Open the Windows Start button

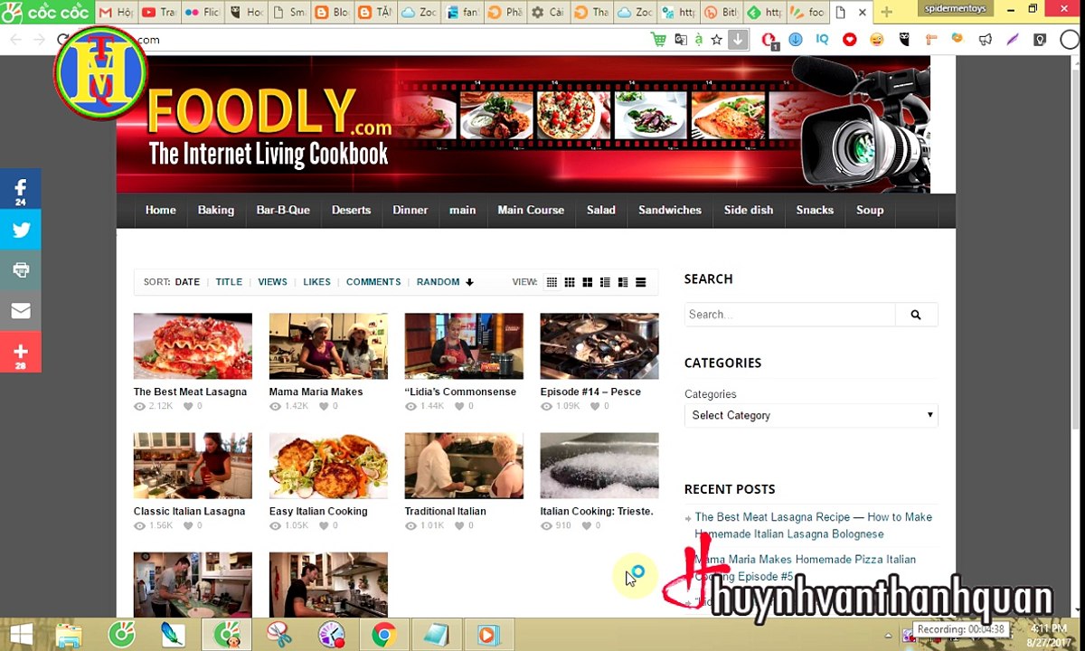(x=21, y=635)
